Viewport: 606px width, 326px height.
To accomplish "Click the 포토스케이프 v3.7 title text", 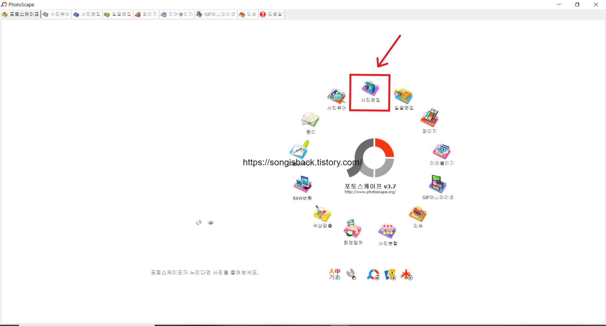I will pos(370,186).
